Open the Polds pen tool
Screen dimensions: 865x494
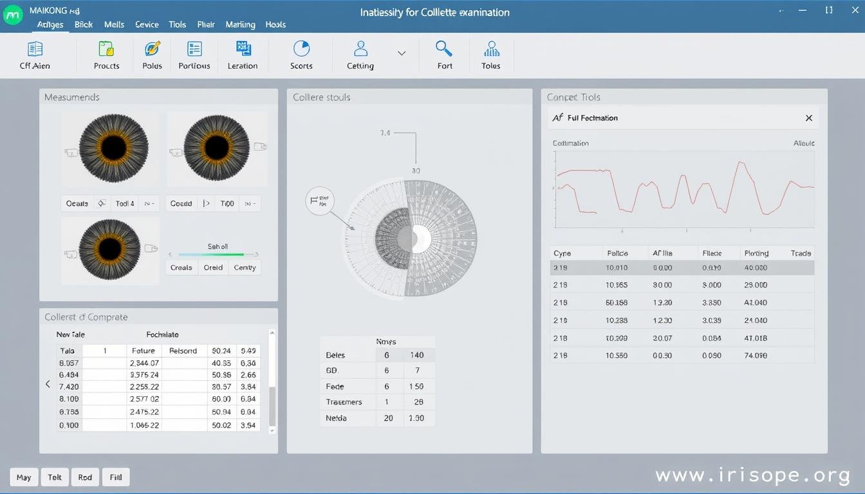tap(152, 55)
